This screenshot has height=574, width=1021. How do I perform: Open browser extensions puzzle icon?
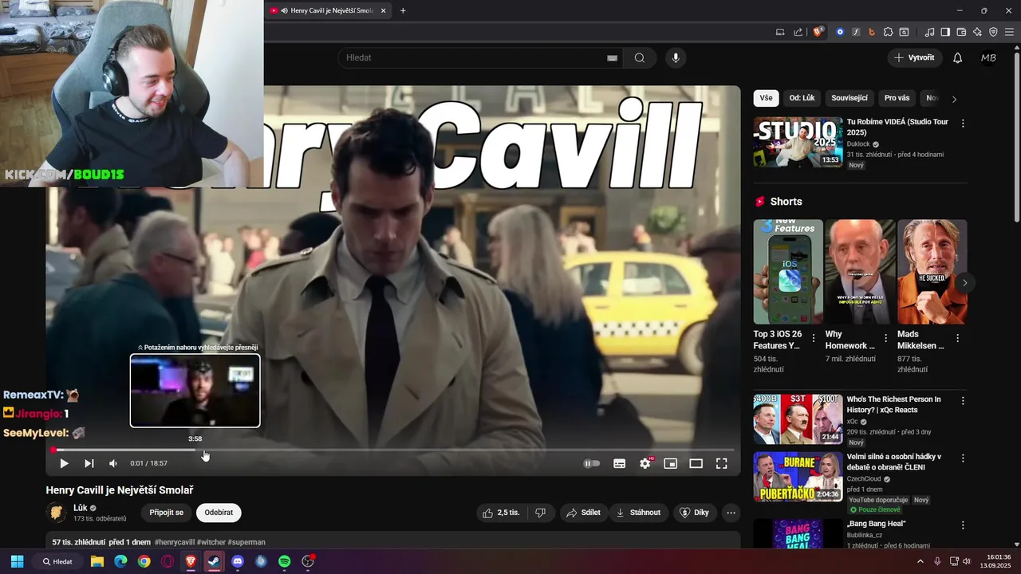[x=888, y=32]
